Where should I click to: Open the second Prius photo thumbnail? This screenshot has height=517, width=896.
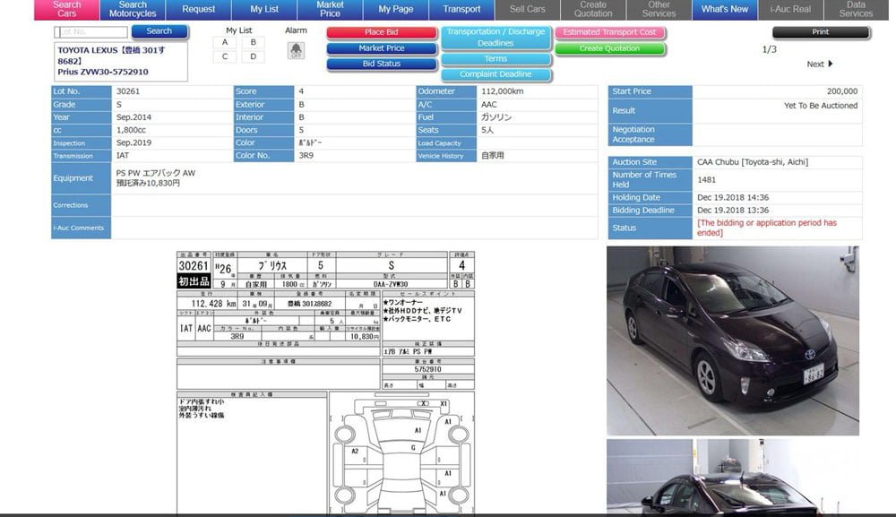[x=733, y=478]
